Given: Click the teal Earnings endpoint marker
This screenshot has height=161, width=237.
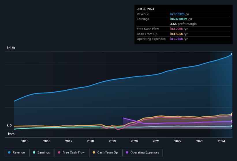Looking at the screenshot, I should pos(232,126).
